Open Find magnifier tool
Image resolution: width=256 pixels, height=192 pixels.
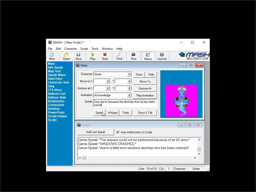[x=119, y=56]
